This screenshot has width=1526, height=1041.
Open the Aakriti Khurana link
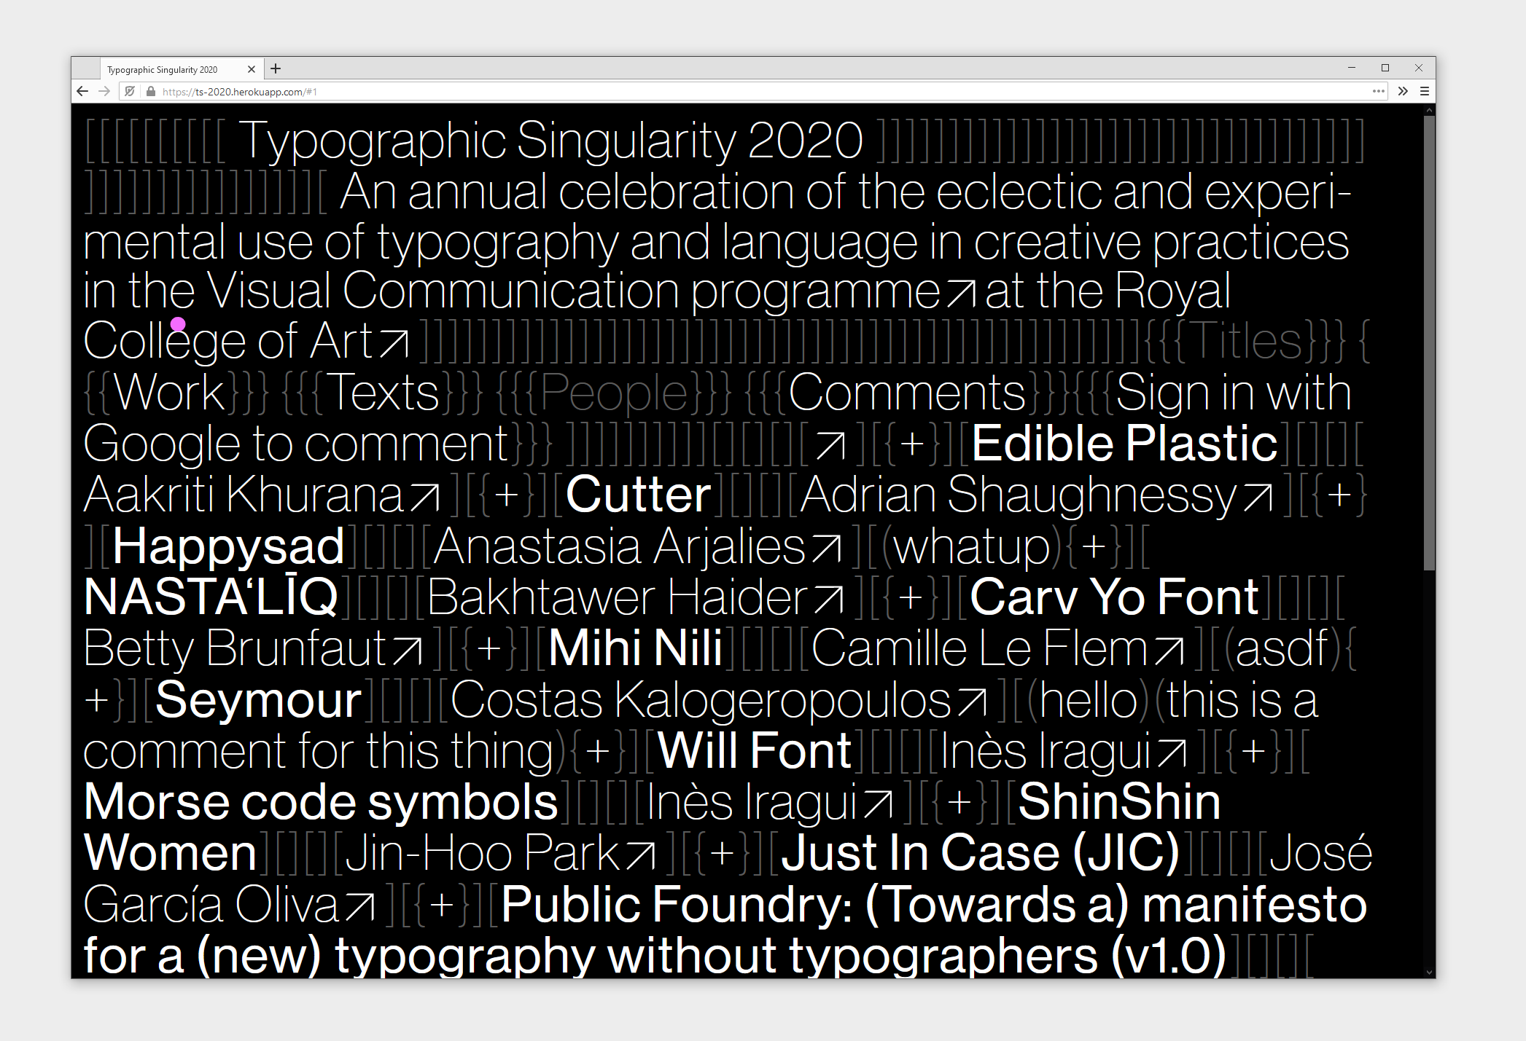point(244,495)
